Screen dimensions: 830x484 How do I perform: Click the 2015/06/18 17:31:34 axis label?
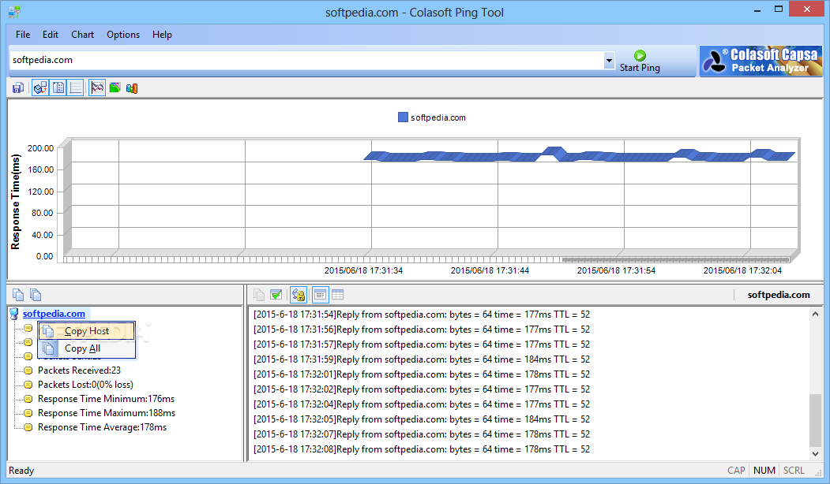click(x=363, y=270)
